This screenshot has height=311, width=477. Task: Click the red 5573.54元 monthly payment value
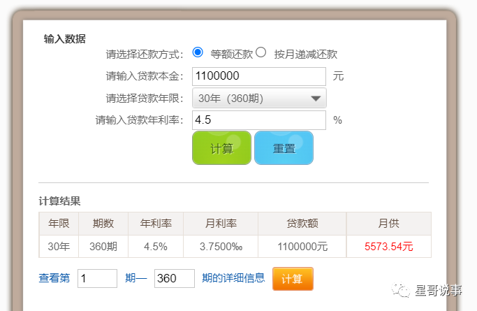point(389,247)
